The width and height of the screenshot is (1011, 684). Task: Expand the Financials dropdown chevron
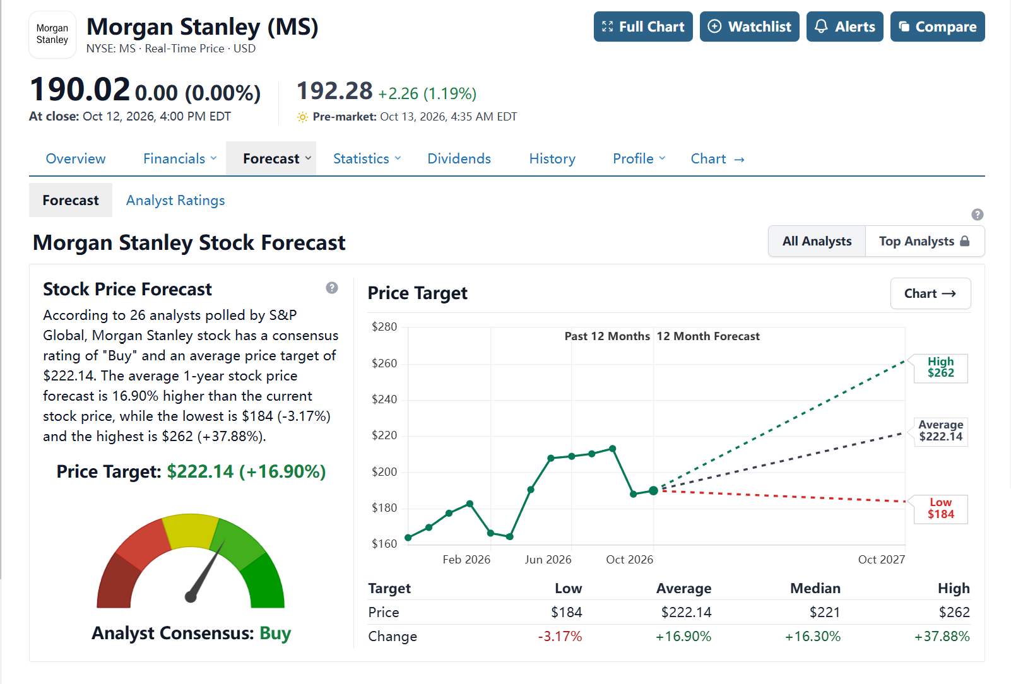click(213, 158)
